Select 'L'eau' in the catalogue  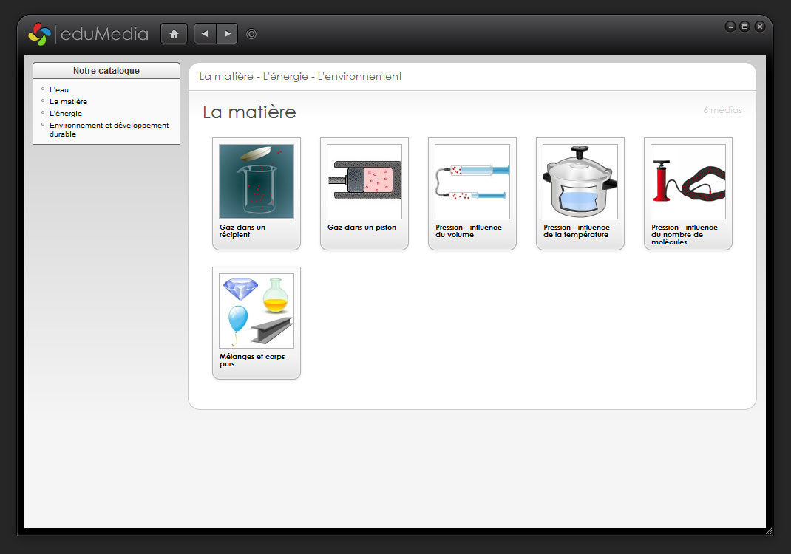(x=59, y=90)
